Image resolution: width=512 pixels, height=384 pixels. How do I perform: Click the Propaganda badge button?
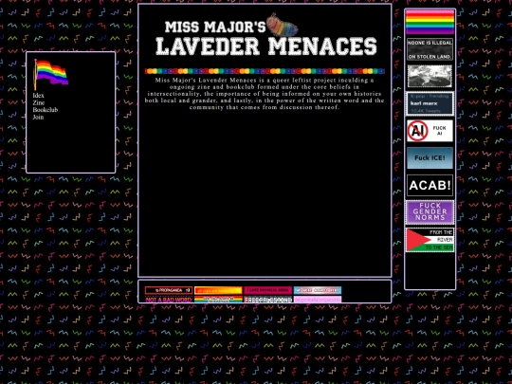[x=169, y=290]
